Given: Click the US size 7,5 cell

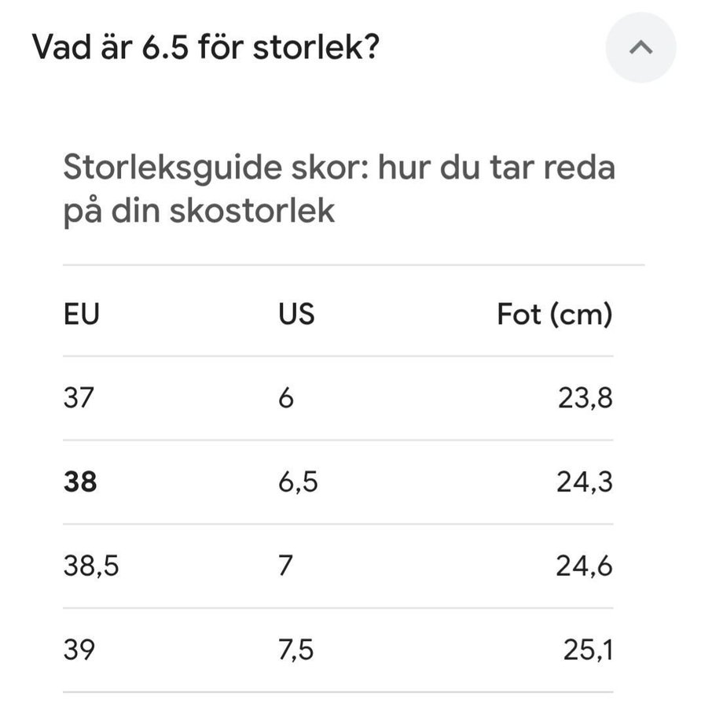Looking at the screenshot, I should tap(296, 650).
